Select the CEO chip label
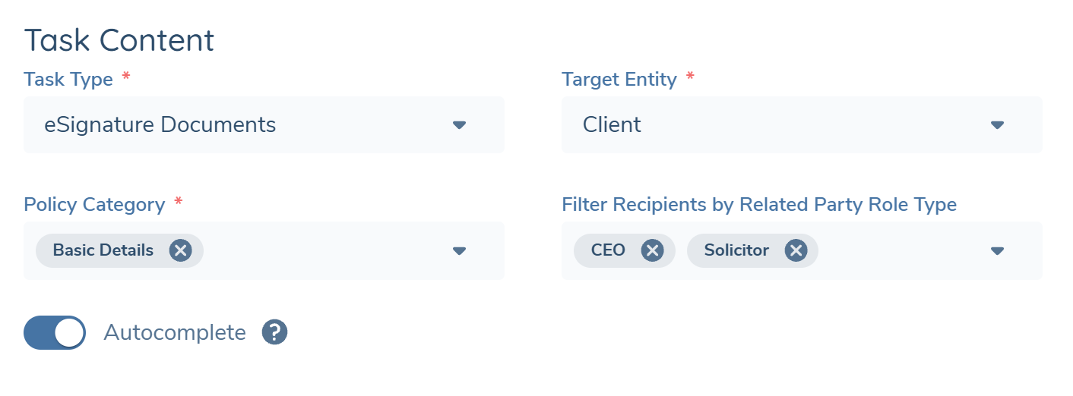This screenshot has height=396, width=1073. (x=608, y=250)
